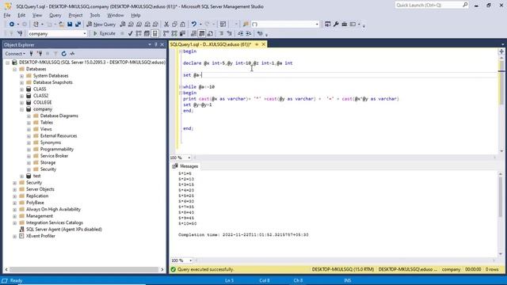Toggle Object Explorer auto-hide pin

click(155, 44)
